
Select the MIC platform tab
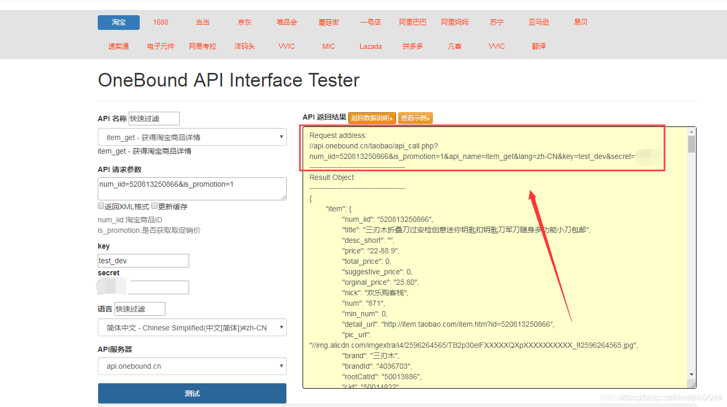point(329,46)
